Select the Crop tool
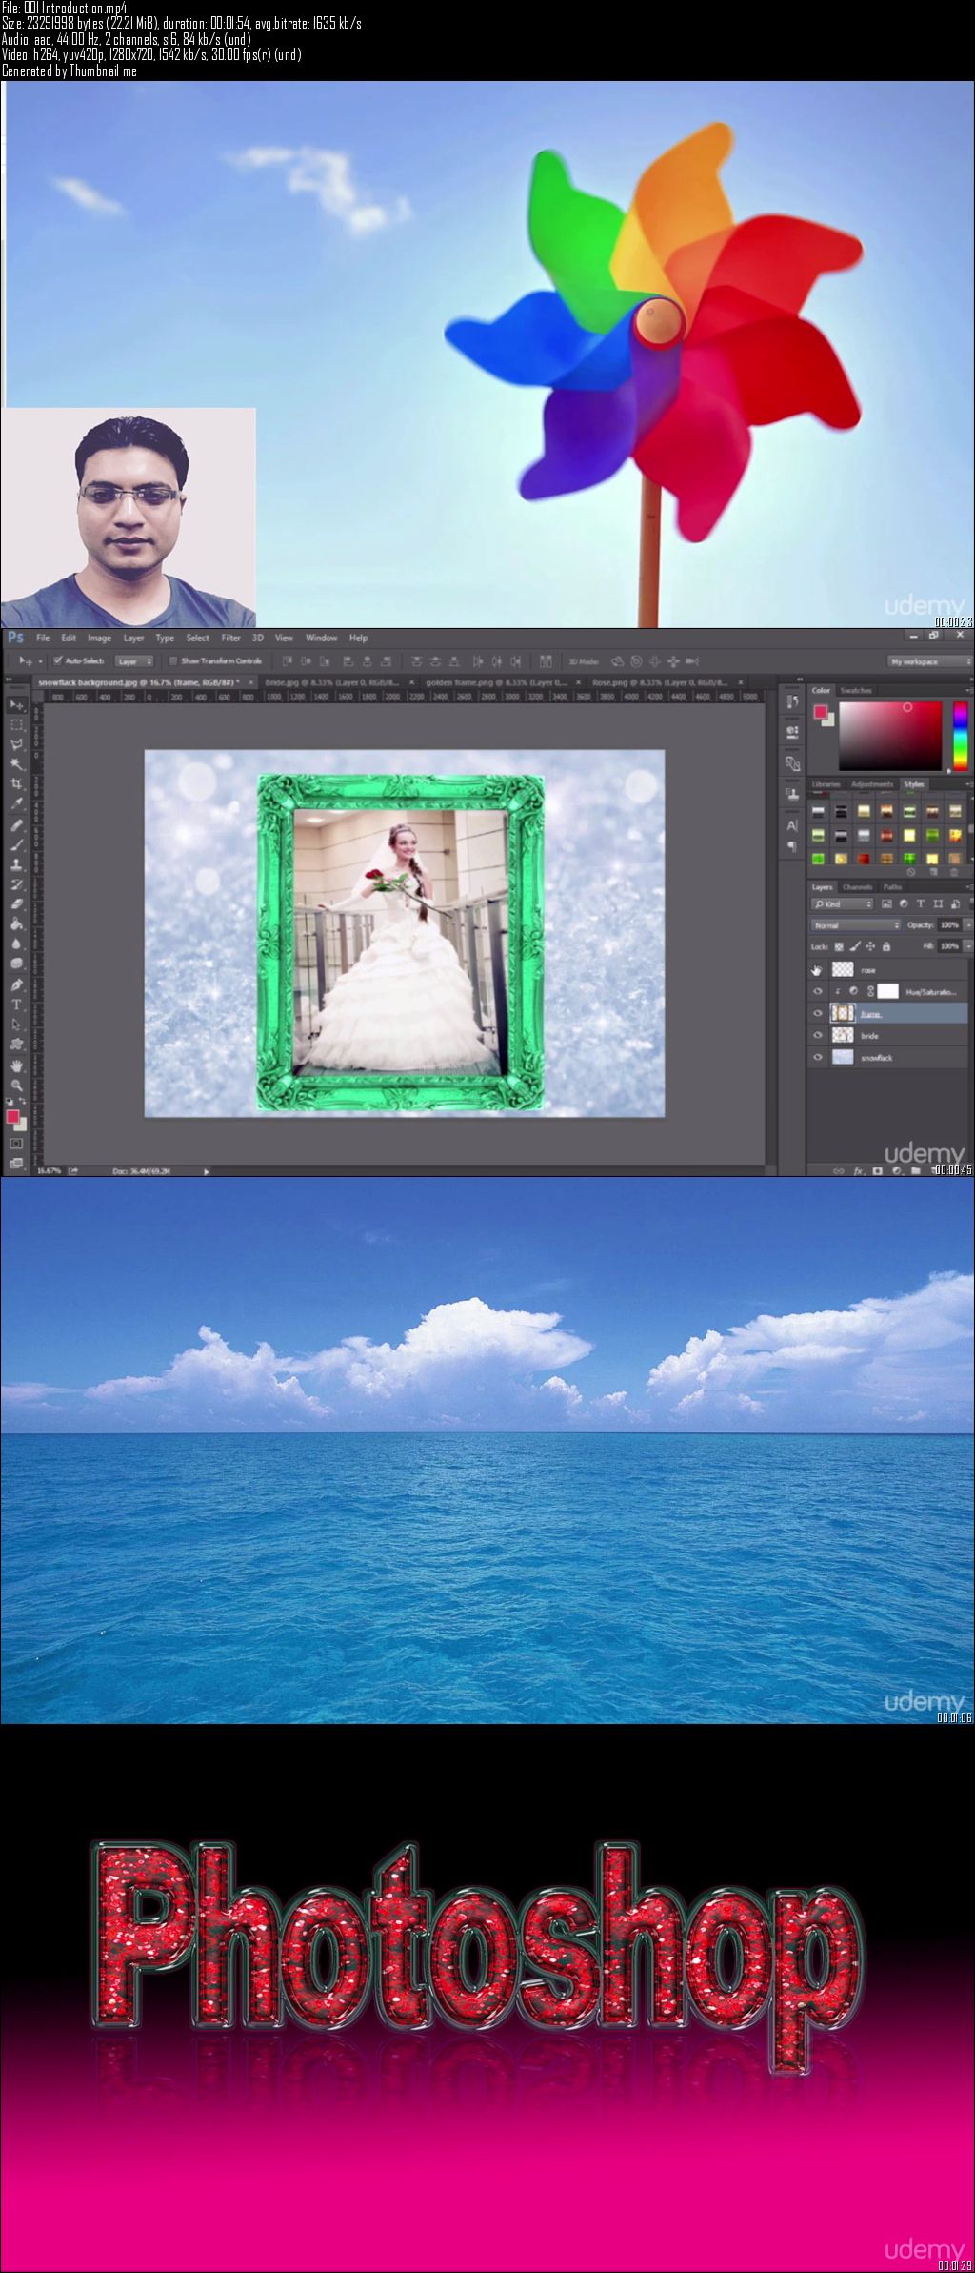Viewport: 975px width, 2273px height. tap(16, 784)
